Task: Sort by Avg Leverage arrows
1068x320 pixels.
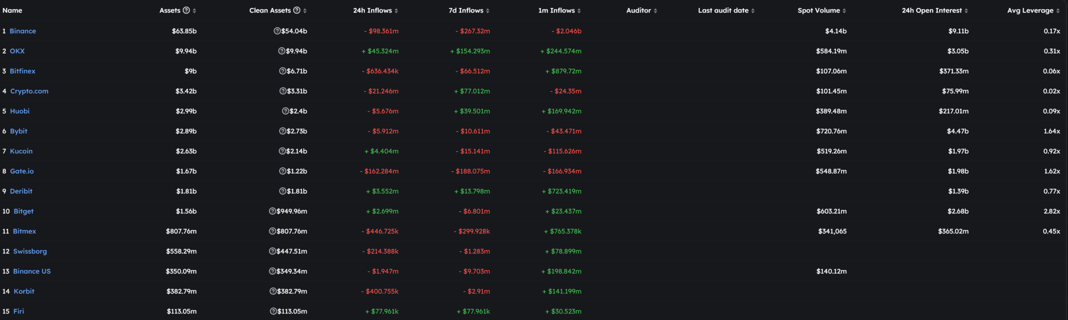Action: click(x=1058, y=11)
